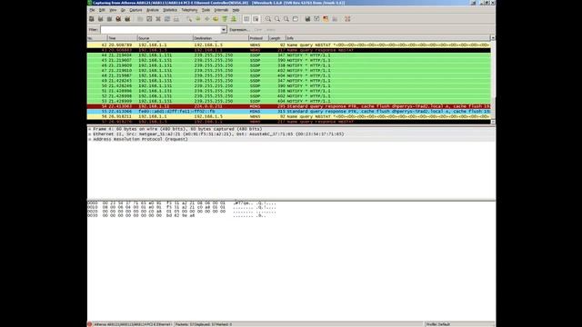Click the print packets icon
The image size is (582, 327).
[176, 19]
